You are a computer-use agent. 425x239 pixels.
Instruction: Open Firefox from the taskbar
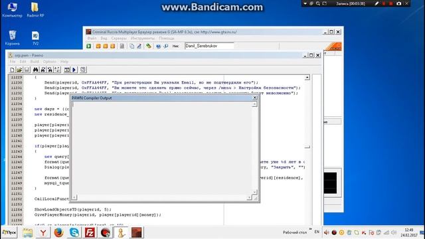(58, 232)
